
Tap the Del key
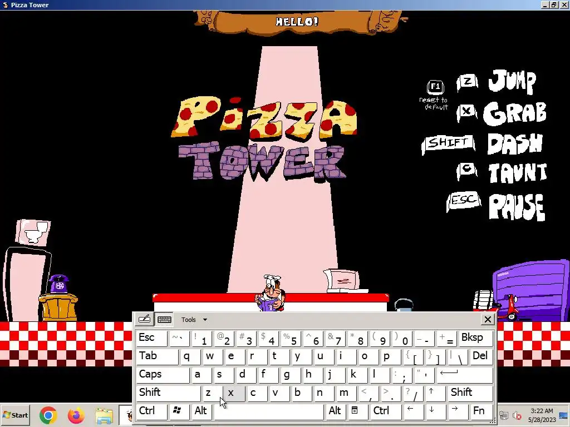tap(481, 356)
